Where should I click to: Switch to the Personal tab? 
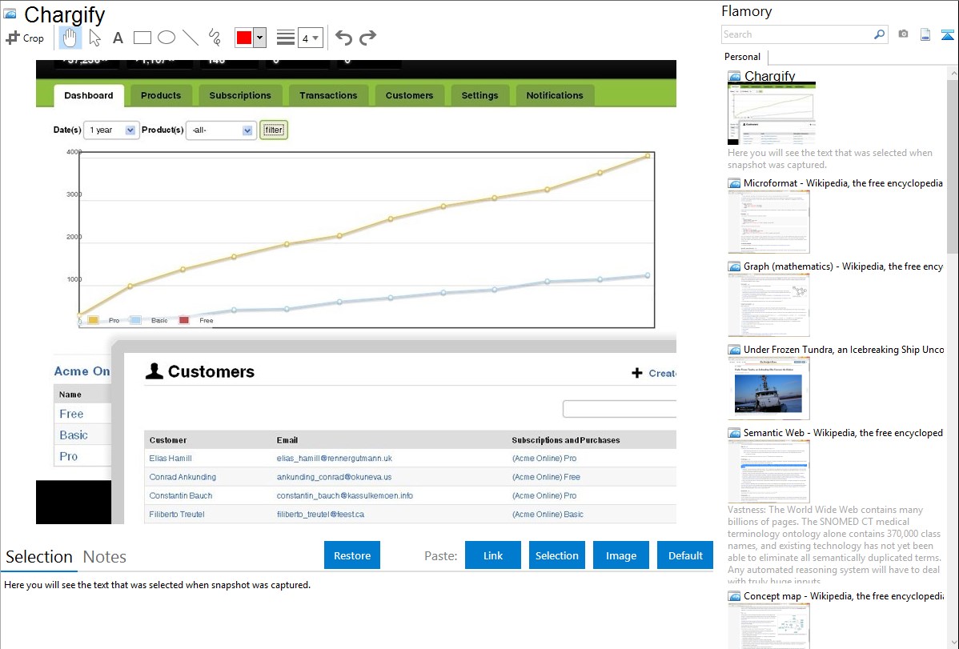tap(742, 56)
